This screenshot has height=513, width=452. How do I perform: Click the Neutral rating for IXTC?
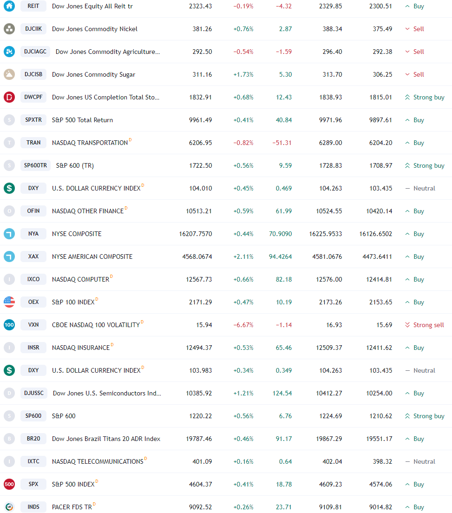tap(420, 461)
